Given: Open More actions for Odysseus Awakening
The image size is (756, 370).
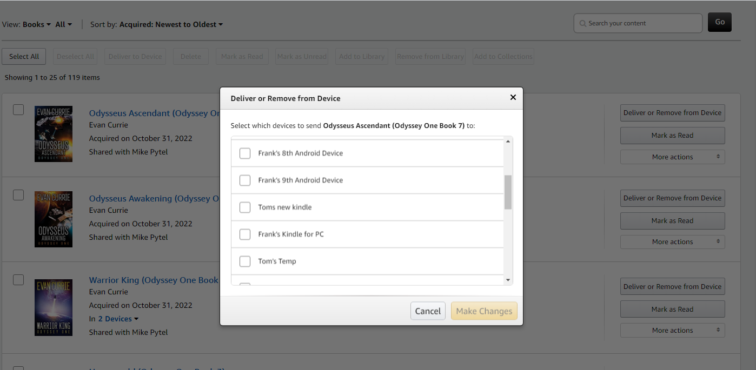Looking at the screenshot, I should pos(672,242).
